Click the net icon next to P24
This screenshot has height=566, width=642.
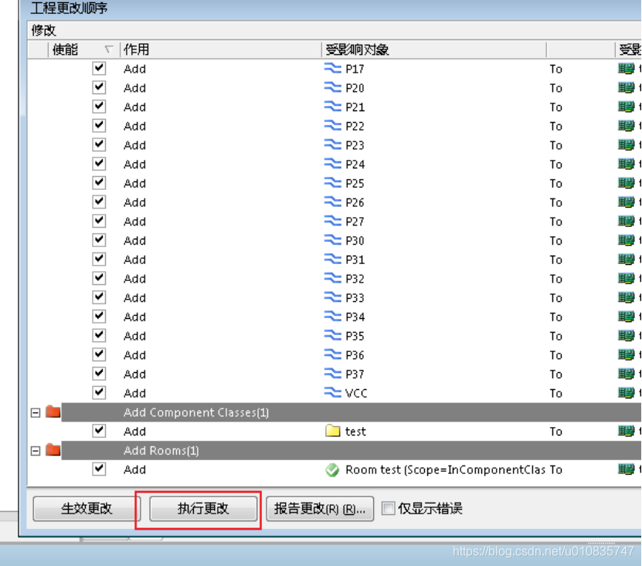click(332, 164)
